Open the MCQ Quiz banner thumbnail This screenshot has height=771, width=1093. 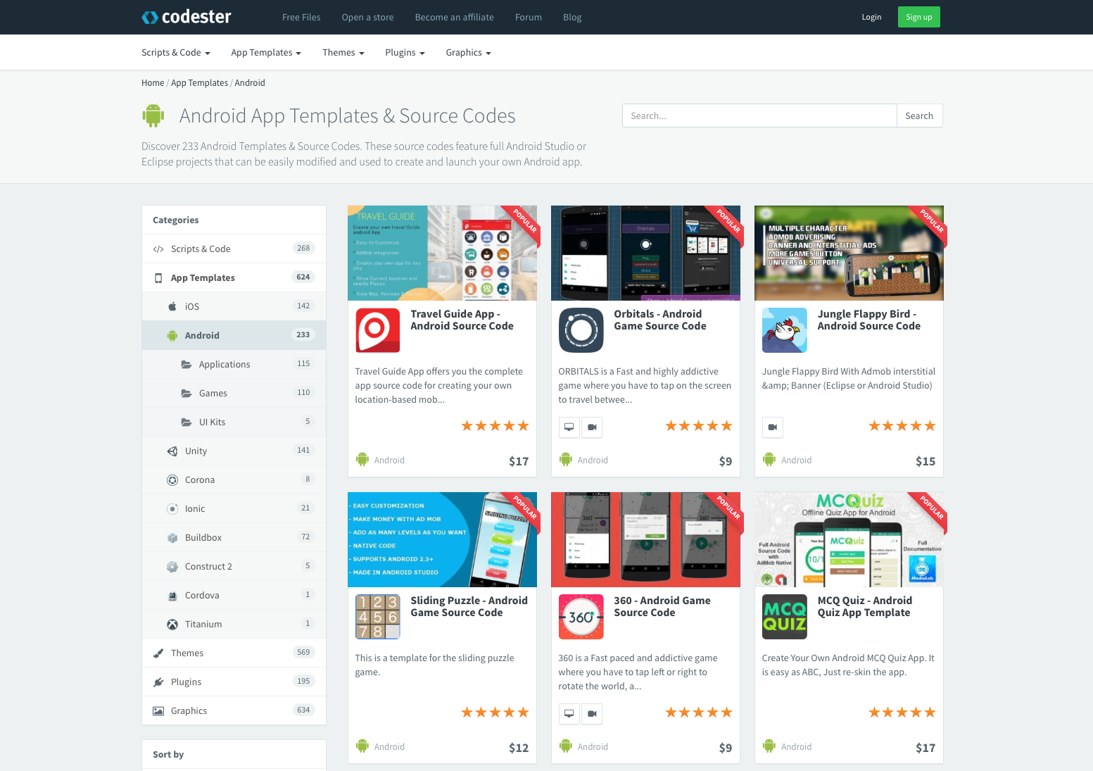coord(849,539)
